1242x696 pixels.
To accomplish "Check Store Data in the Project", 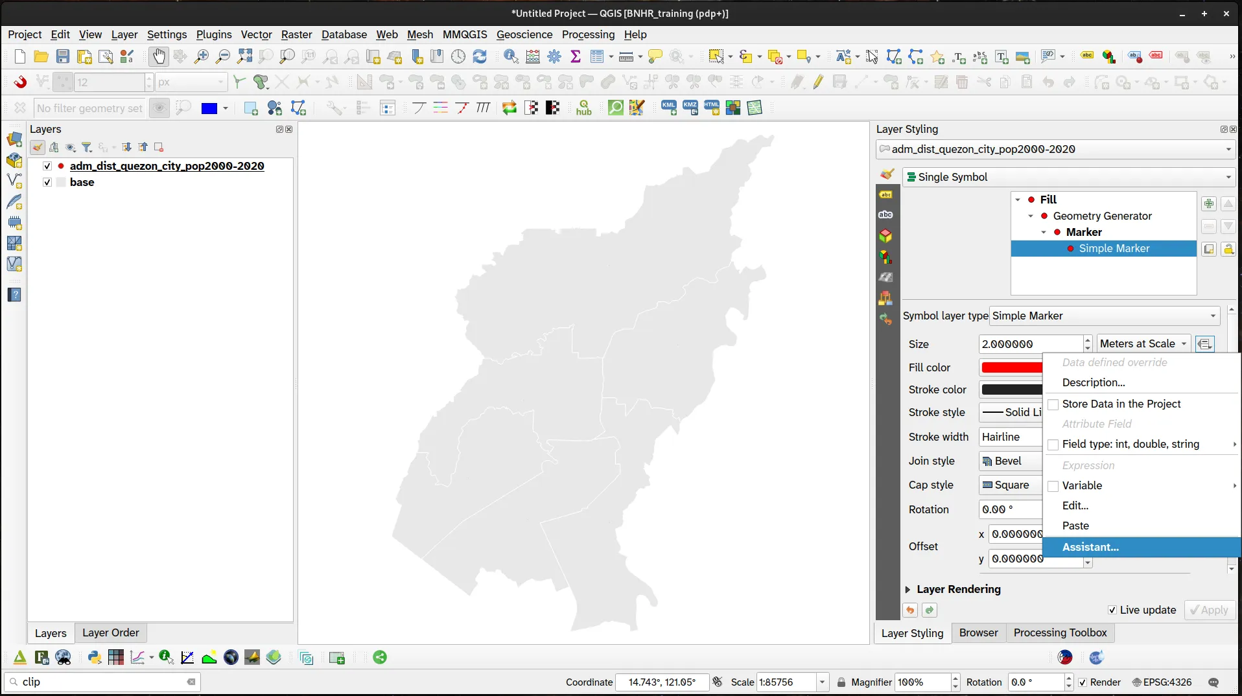I will coord(1053,404).
